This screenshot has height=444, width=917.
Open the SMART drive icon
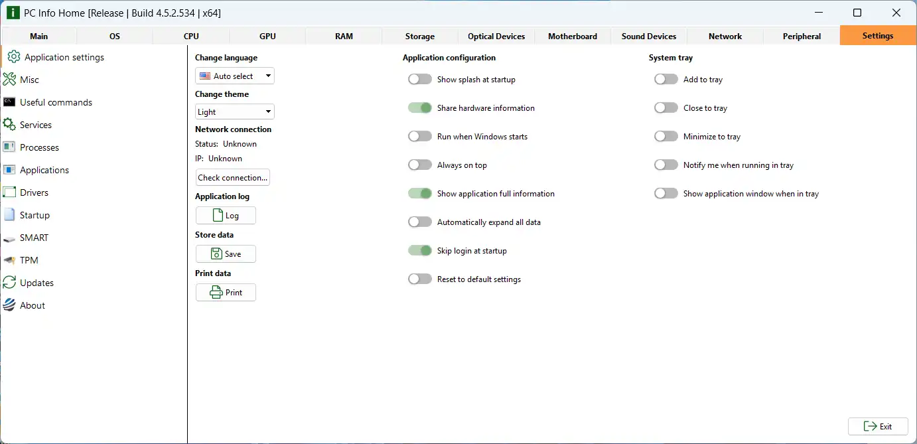(x=9, y=238)
